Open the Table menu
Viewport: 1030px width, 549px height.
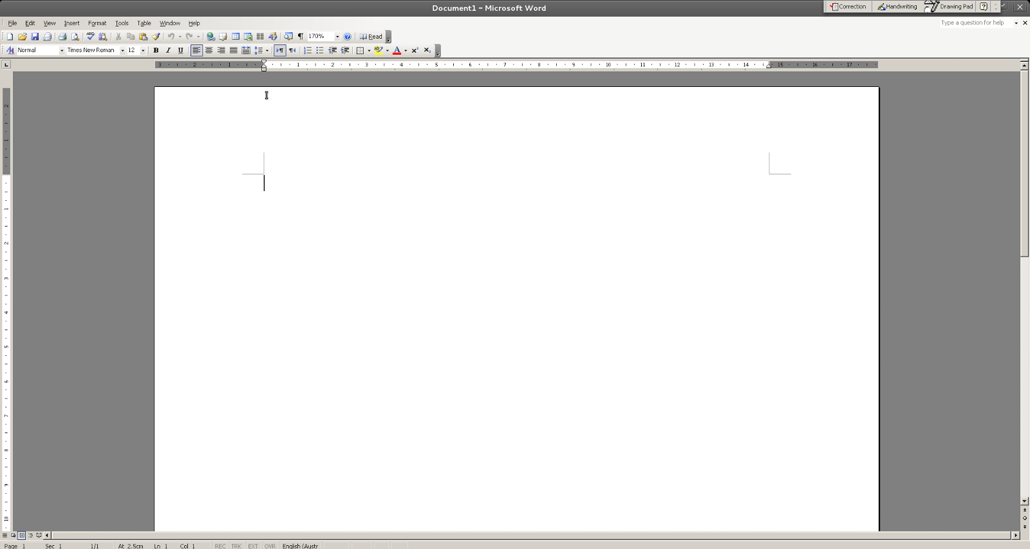(144, 23)
